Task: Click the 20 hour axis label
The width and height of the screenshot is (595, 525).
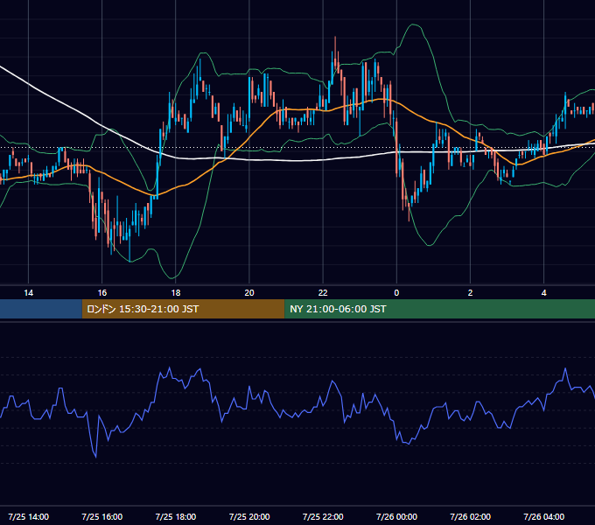Action: click(249, 293)
